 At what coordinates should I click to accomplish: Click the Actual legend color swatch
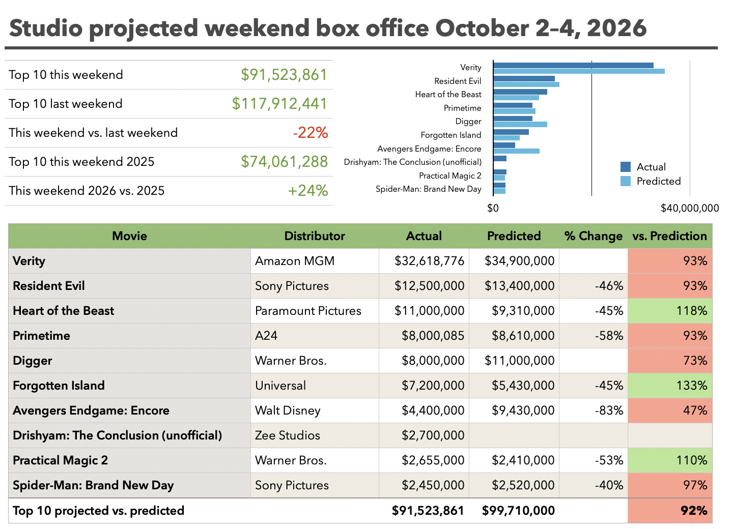coord(626,167)
